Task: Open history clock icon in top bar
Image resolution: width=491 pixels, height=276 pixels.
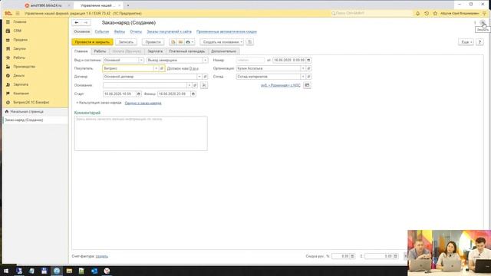Action: click(427, 14)
